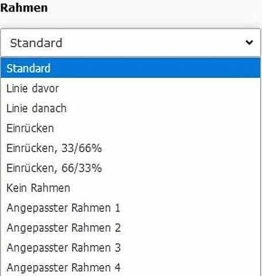Set the frame to line after (Linie danach)
The height and width of the screenshot is (276, 262).
pyautogui.click(x=131, y=108)
